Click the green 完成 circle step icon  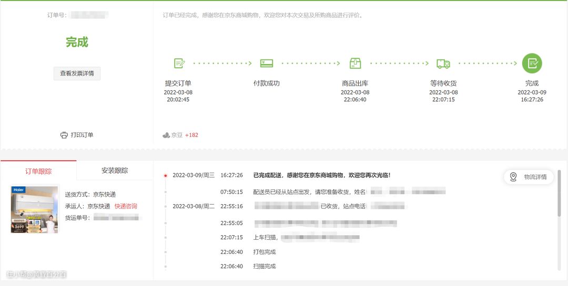pos(532,63)
